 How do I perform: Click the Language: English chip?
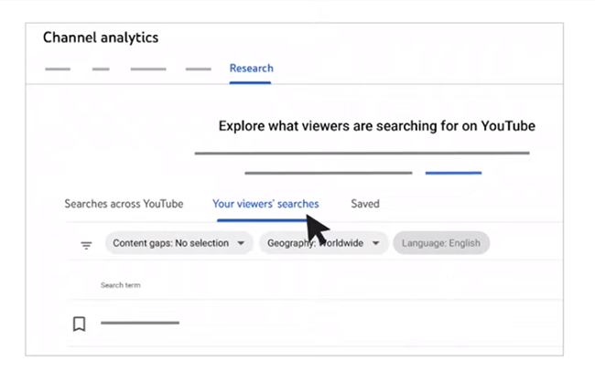(441, 243)
